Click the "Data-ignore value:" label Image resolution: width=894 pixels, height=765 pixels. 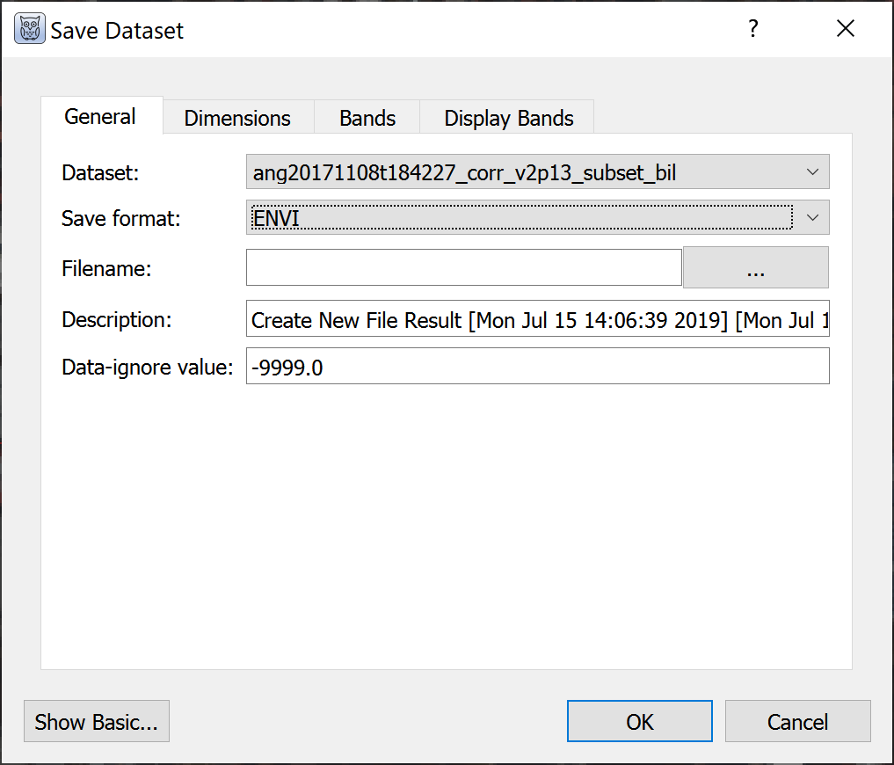(x=147, y=368)
